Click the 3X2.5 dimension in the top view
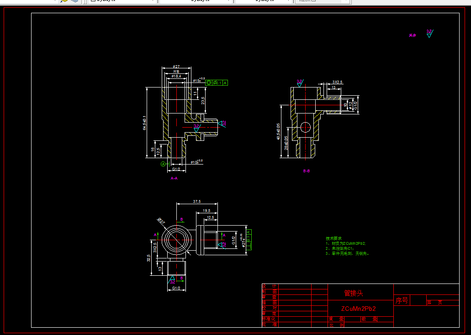 pyautogui.click(x=155, y=247)
